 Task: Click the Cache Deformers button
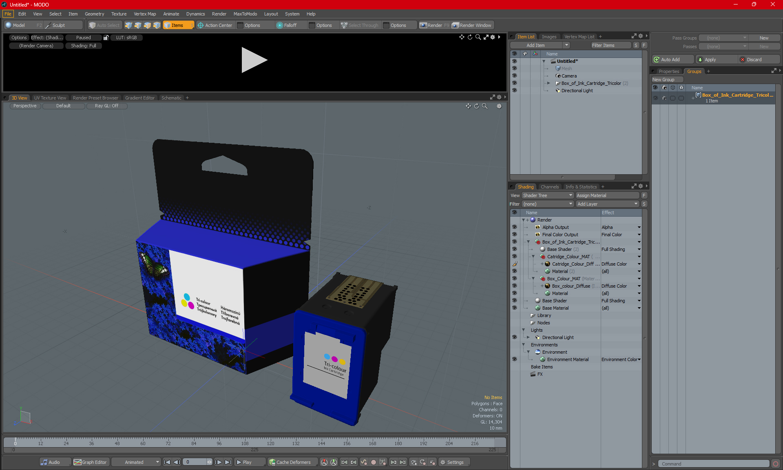(x=292, y=462)
